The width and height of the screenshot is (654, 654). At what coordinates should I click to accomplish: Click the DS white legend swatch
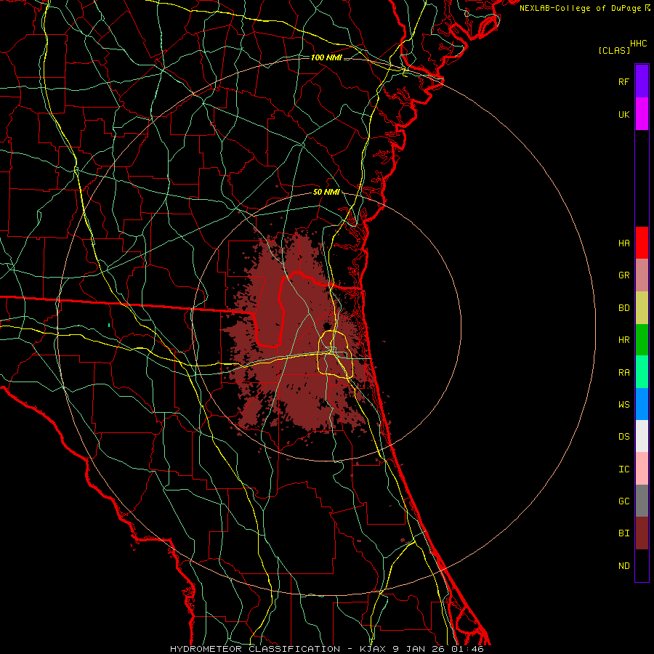pyautogui.click(x=642, y=436)
